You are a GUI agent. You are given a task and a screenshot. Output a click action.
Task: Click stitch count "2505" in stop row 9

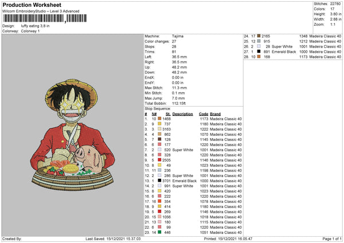point(166,160)
